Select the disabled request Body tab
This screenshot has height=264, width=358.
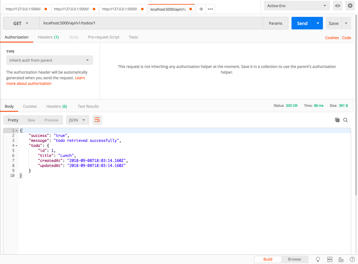coord(74,37)
